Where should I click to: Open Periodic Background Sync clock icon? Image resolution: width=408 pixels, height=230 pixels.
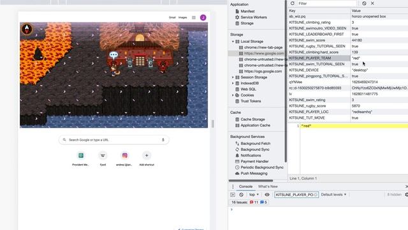tap(237, 167)
